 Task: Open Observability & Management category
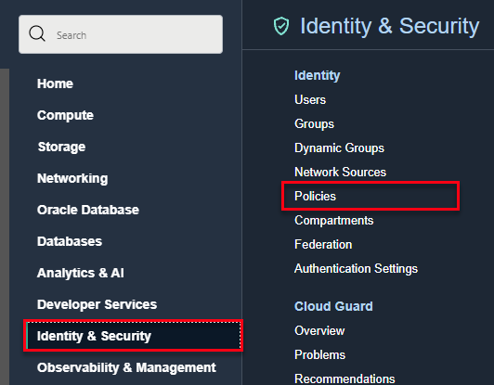[x=126, y=367]
